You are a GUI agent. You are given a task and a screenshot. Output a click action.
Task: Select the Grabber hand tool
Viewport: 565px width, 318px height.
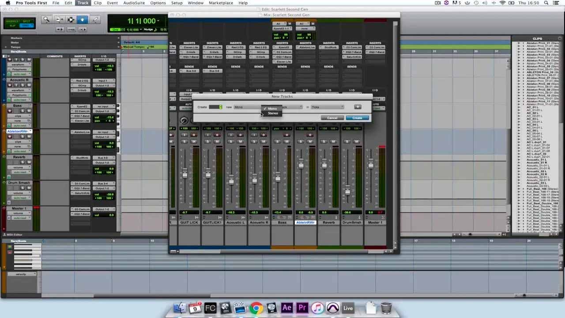tap(82, 19)
